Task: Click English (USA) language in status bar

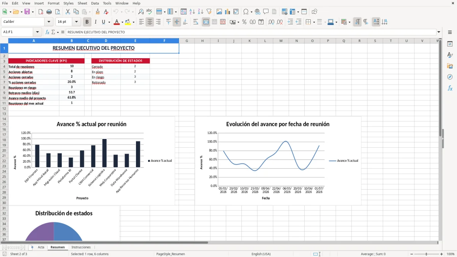Action: click(261, 254)
